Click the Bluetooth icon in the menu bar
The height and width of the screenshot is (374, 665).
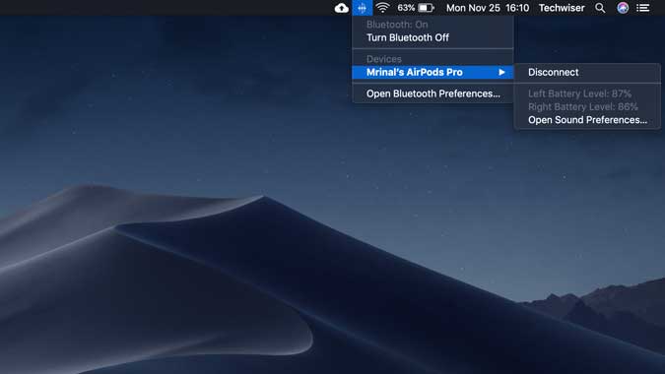(362, 8)
